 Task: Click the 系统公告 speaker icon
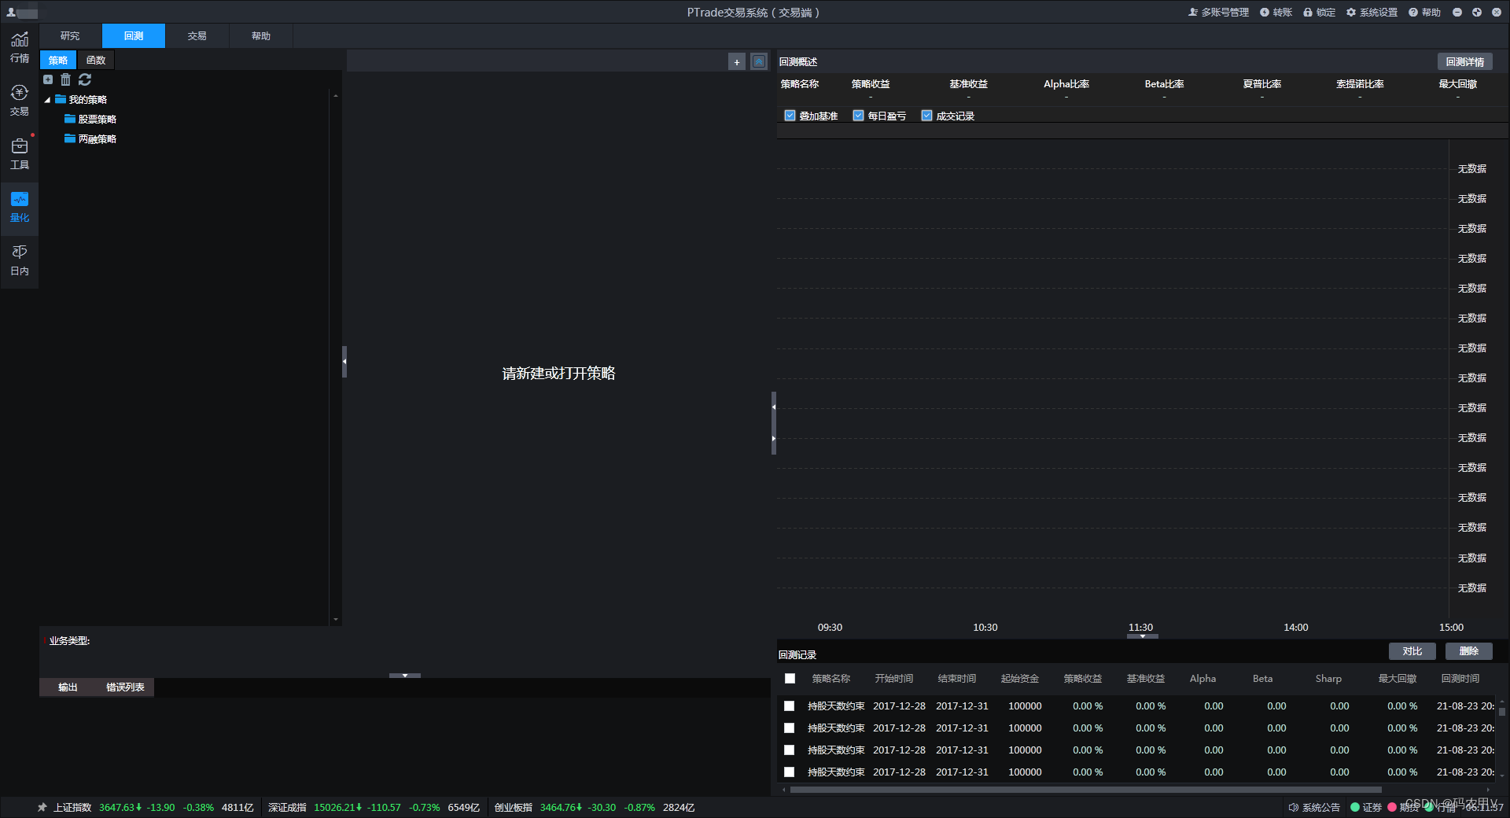coord(1293,807)
